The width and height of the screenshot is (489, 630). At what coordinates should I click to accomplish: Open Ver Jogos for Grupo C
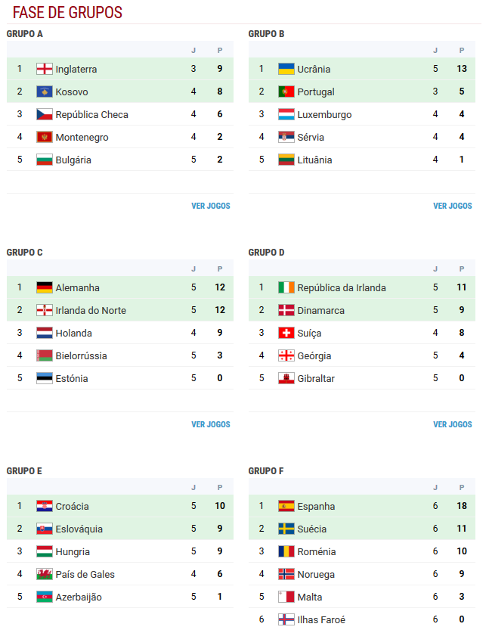point(211,424)
